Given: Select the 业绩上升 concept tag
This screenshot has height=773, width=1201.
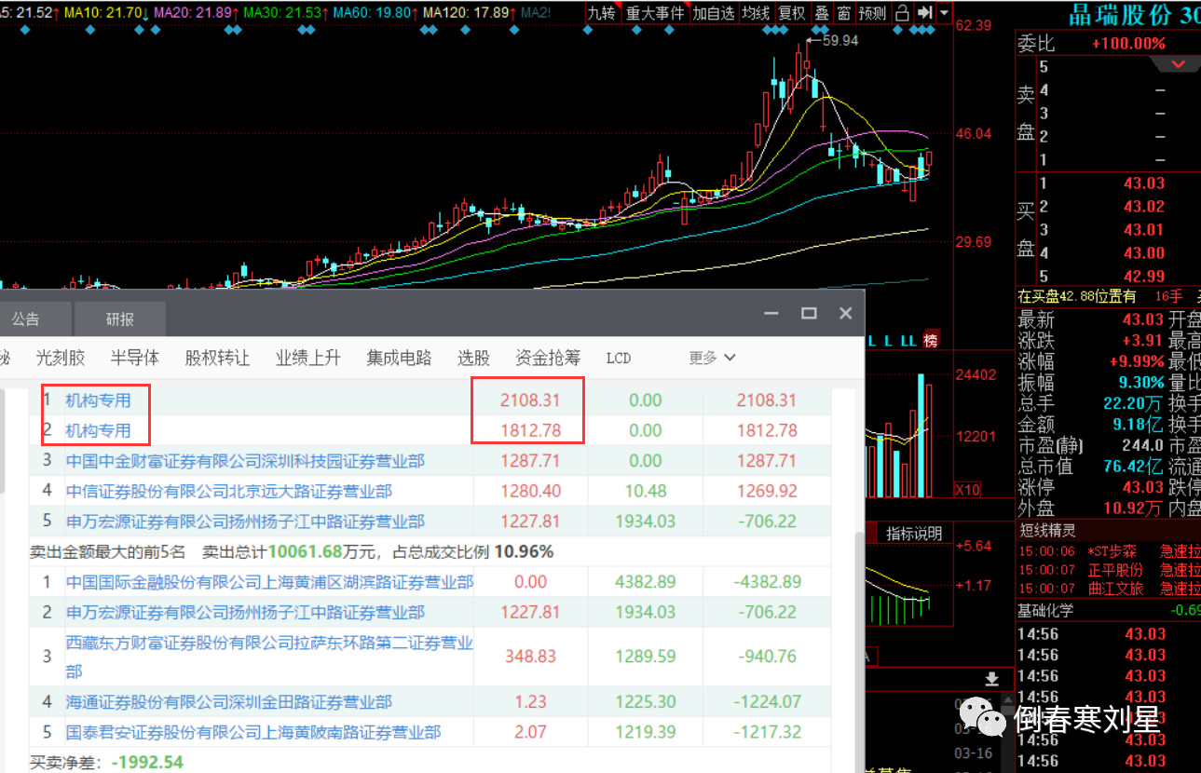Looking at the screenshot, I should pos(308,358).
